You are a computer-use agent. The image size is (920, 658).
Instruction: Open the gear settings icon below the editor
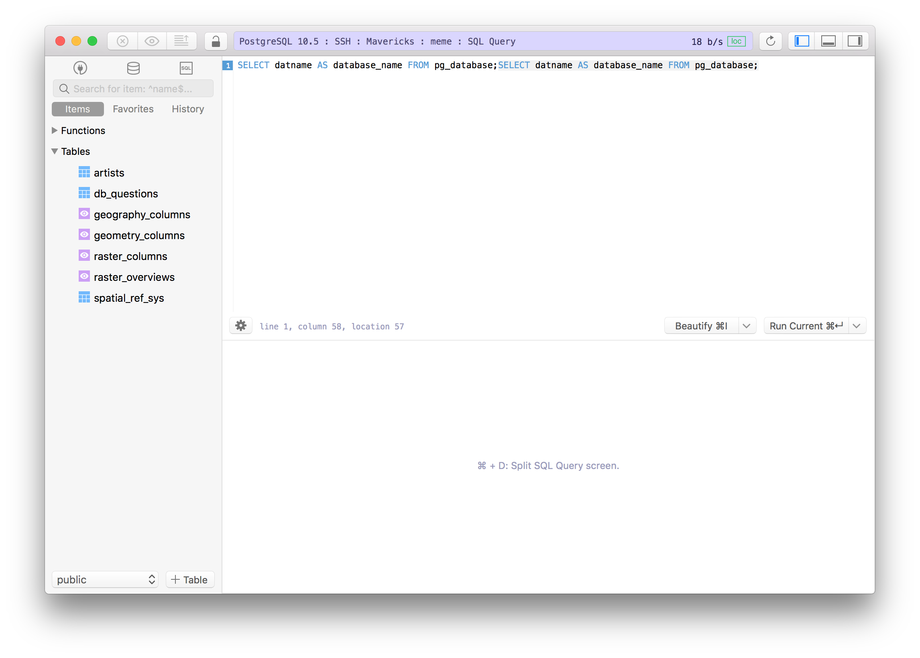(x=240, y=325)
